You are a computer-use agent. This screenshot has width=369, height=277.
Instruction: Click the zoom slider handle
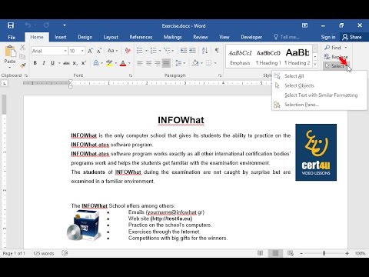pyautogui.click(x=324, y=253)
